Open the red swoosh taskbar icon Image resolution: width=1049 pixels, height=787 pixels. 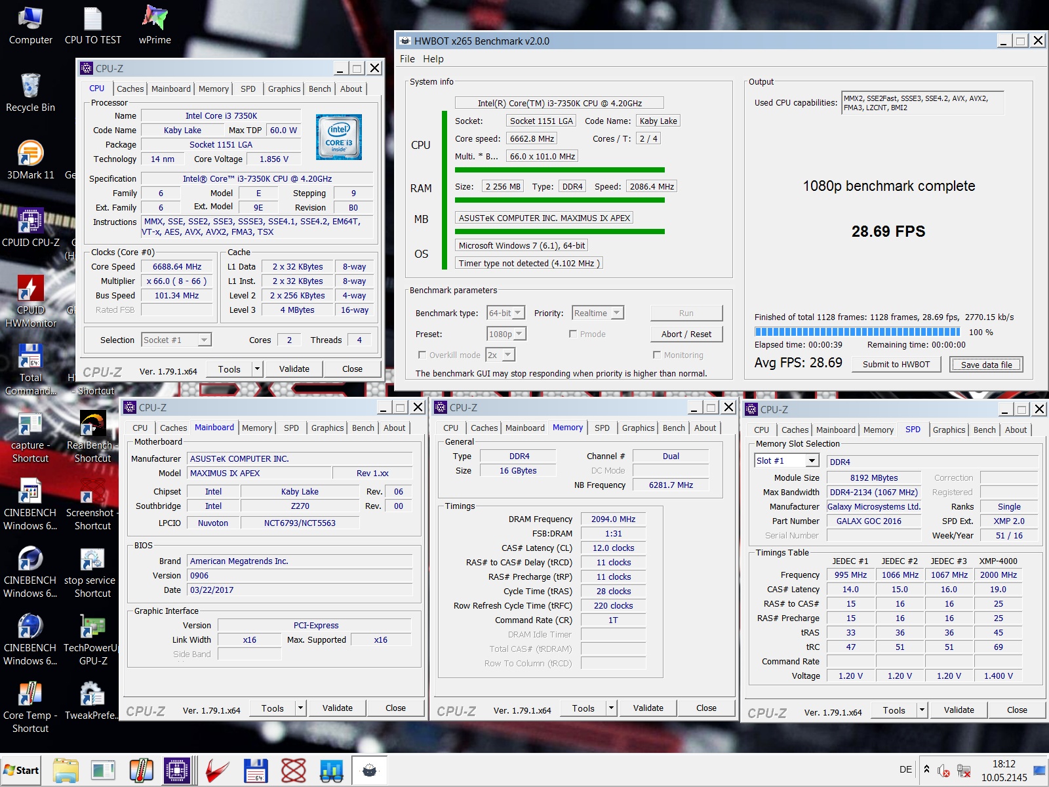point(217,771)
